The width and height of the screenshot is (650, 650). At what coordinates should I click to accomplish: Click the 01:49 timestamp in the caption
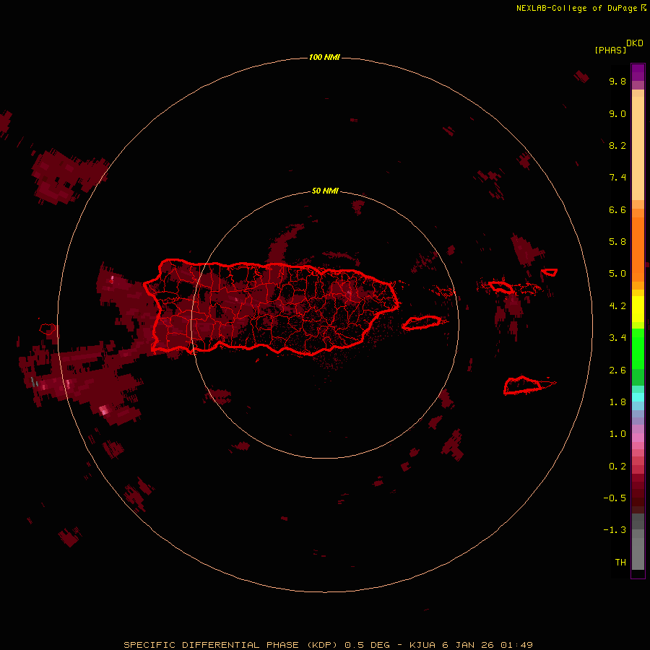pos(516,645)
